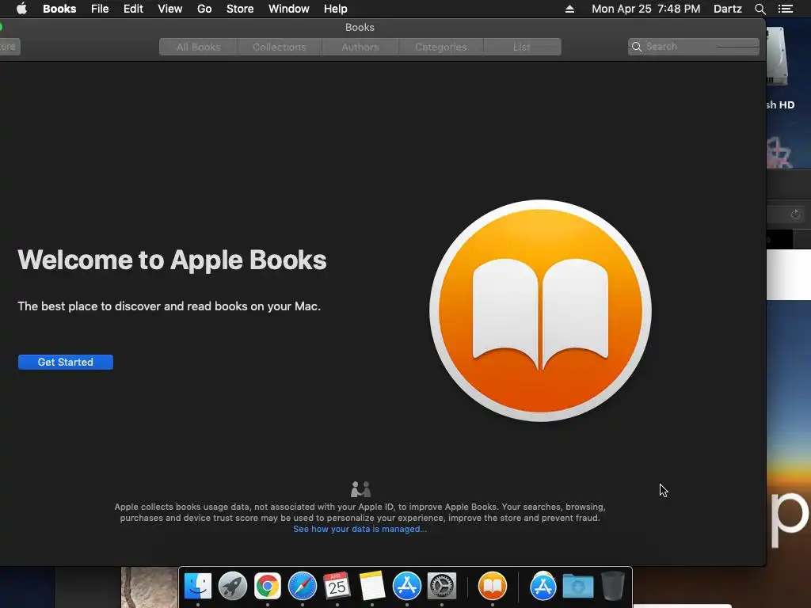Open Calendar icon in the Dock
Image resolution: width=811 pixels, height=608 pixels.
337,586
